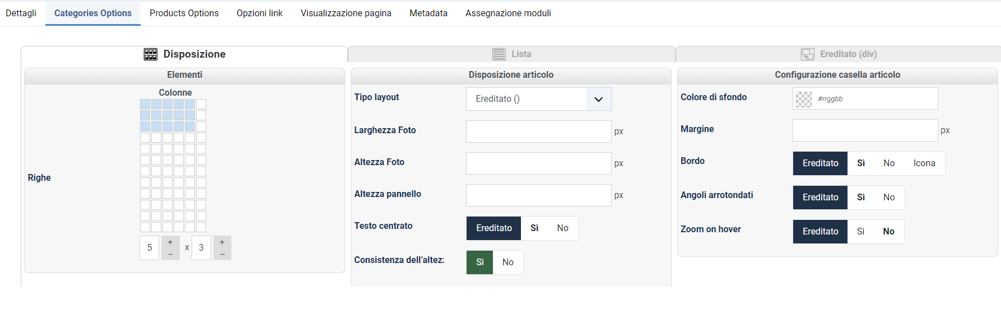The width and height of the screenshot is (1001, 324).
Task: Click the Larghezza Foto input field
Action: click(538, 132)
